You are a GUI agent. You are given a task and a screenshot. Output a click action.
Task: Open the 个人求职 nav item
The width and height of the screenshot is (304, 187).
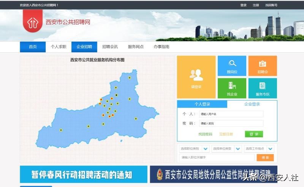(x=59, y=47)
